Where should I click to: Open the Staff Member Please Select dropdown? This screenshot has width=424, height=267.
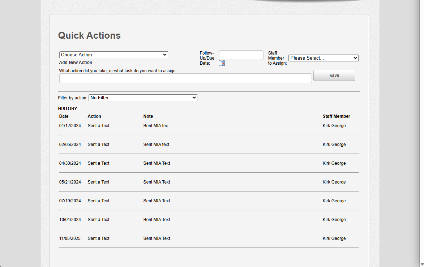pos(324,58)
